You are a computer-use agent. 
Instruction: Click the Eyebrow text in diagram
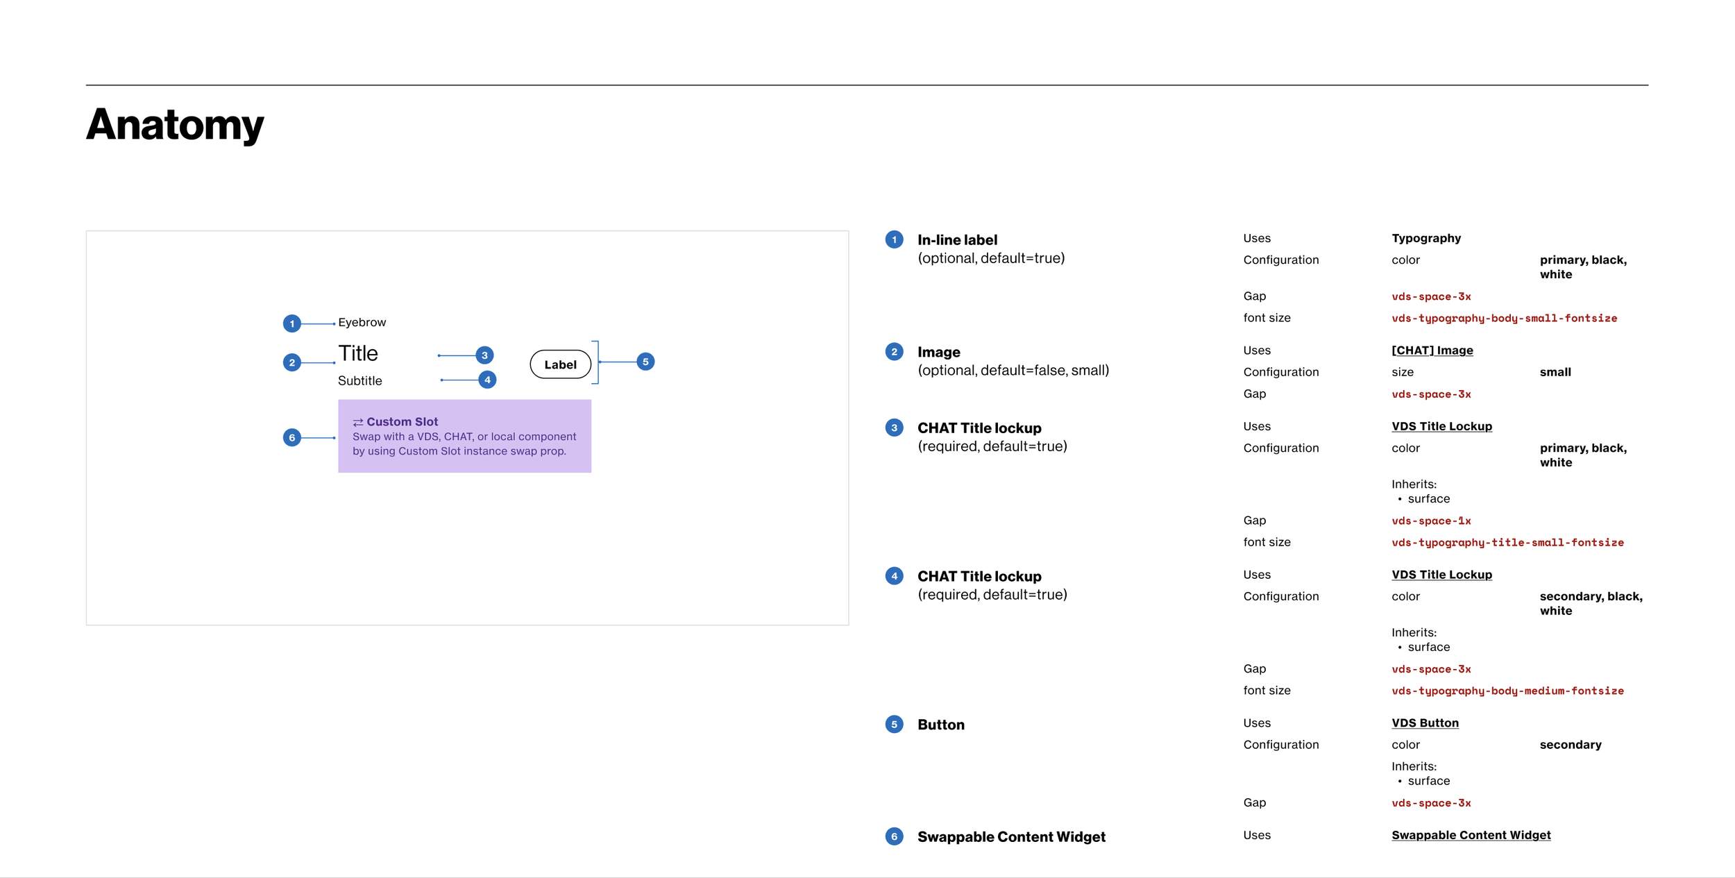coord(362,322)
